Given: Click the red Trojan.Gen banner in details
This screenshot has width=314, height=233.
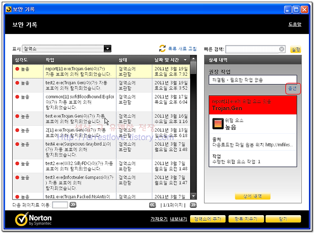Looking at the screenshot, I should 253,105.
